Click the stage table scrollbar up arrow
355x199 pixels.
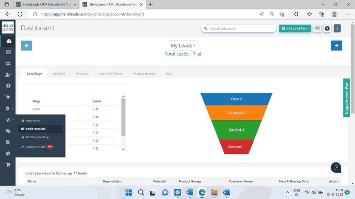124,96
